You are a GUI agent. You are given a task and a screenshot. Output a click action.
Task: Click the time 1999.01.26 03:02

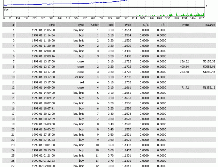tap(43, 129)
